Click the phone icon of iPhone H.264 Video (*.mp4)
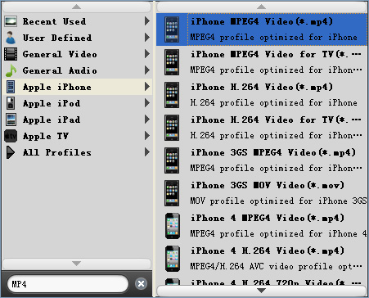This screenshot has height=298, width=369. [x=172, y=95]
